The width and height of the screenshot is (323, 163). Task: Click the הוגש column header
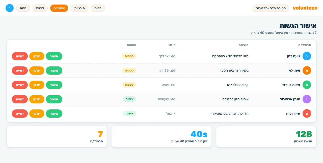point(172,45)
